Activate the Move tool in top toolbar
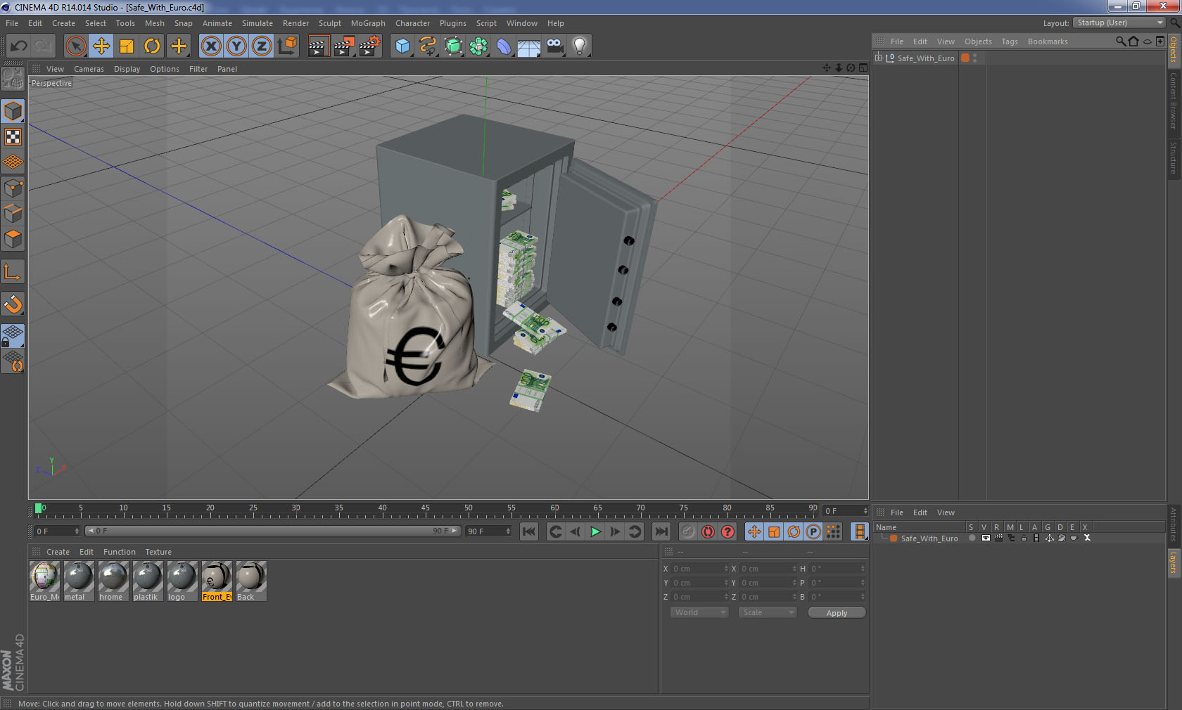This screenshot has height=710, width=1182. tap(101, 46)
